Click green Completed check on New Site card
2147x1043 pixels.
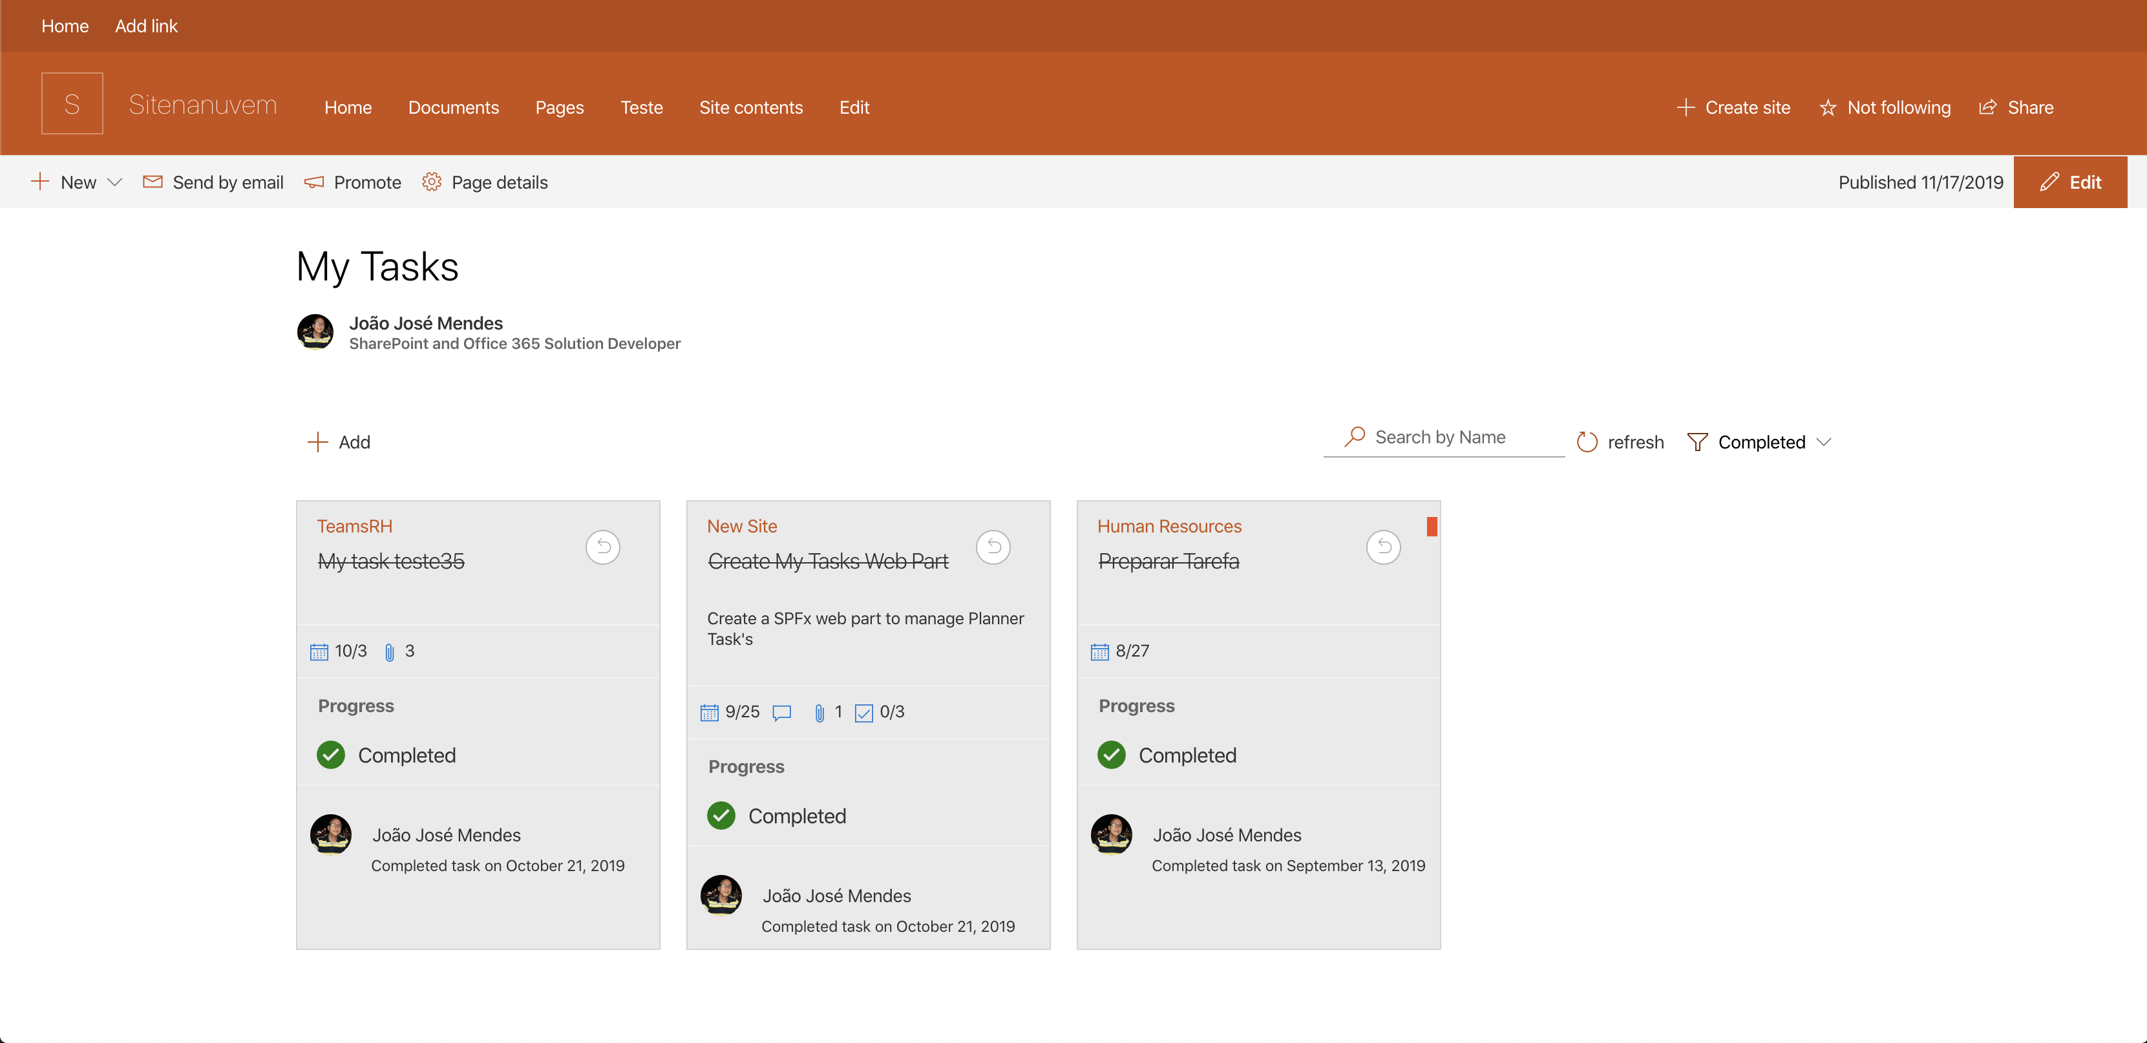(721, 816)
